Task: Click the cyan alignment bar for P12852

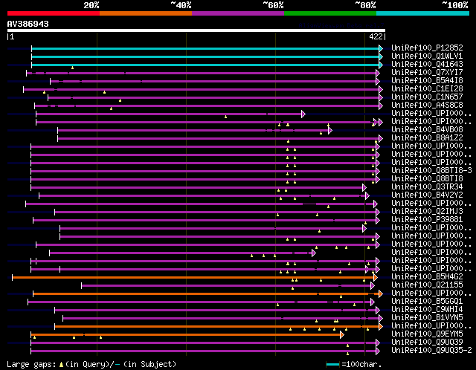Action: tap(205, 48)
